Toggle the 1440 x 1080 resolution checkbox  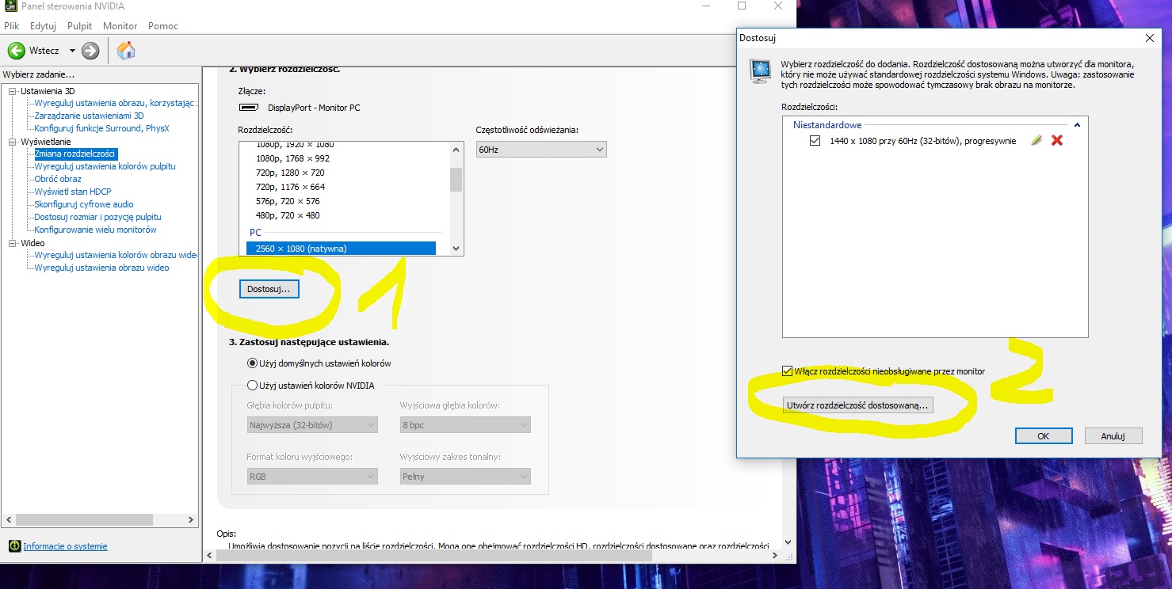coord(815,140)
